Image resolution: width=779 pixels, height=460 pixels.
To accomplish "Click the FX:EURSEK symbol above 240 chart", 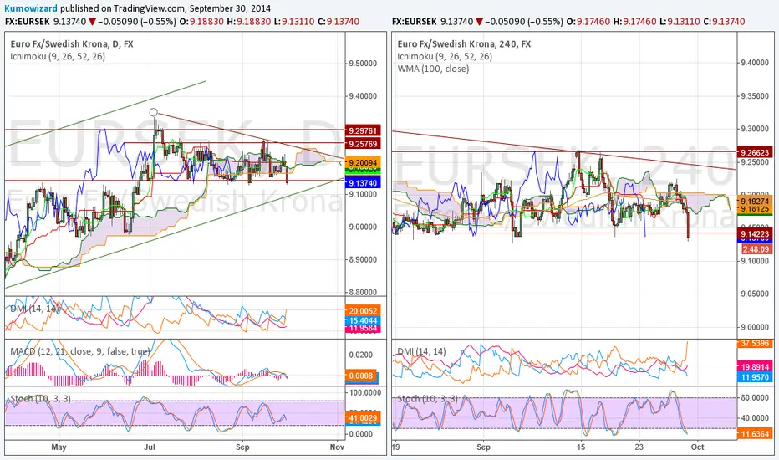I will click(x=414, y=22).
